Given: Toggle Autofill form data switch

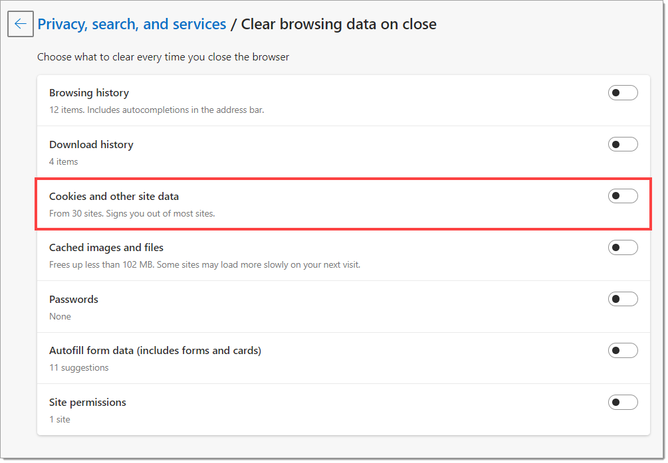Looking at the screenshot, I should pos(622,350).
